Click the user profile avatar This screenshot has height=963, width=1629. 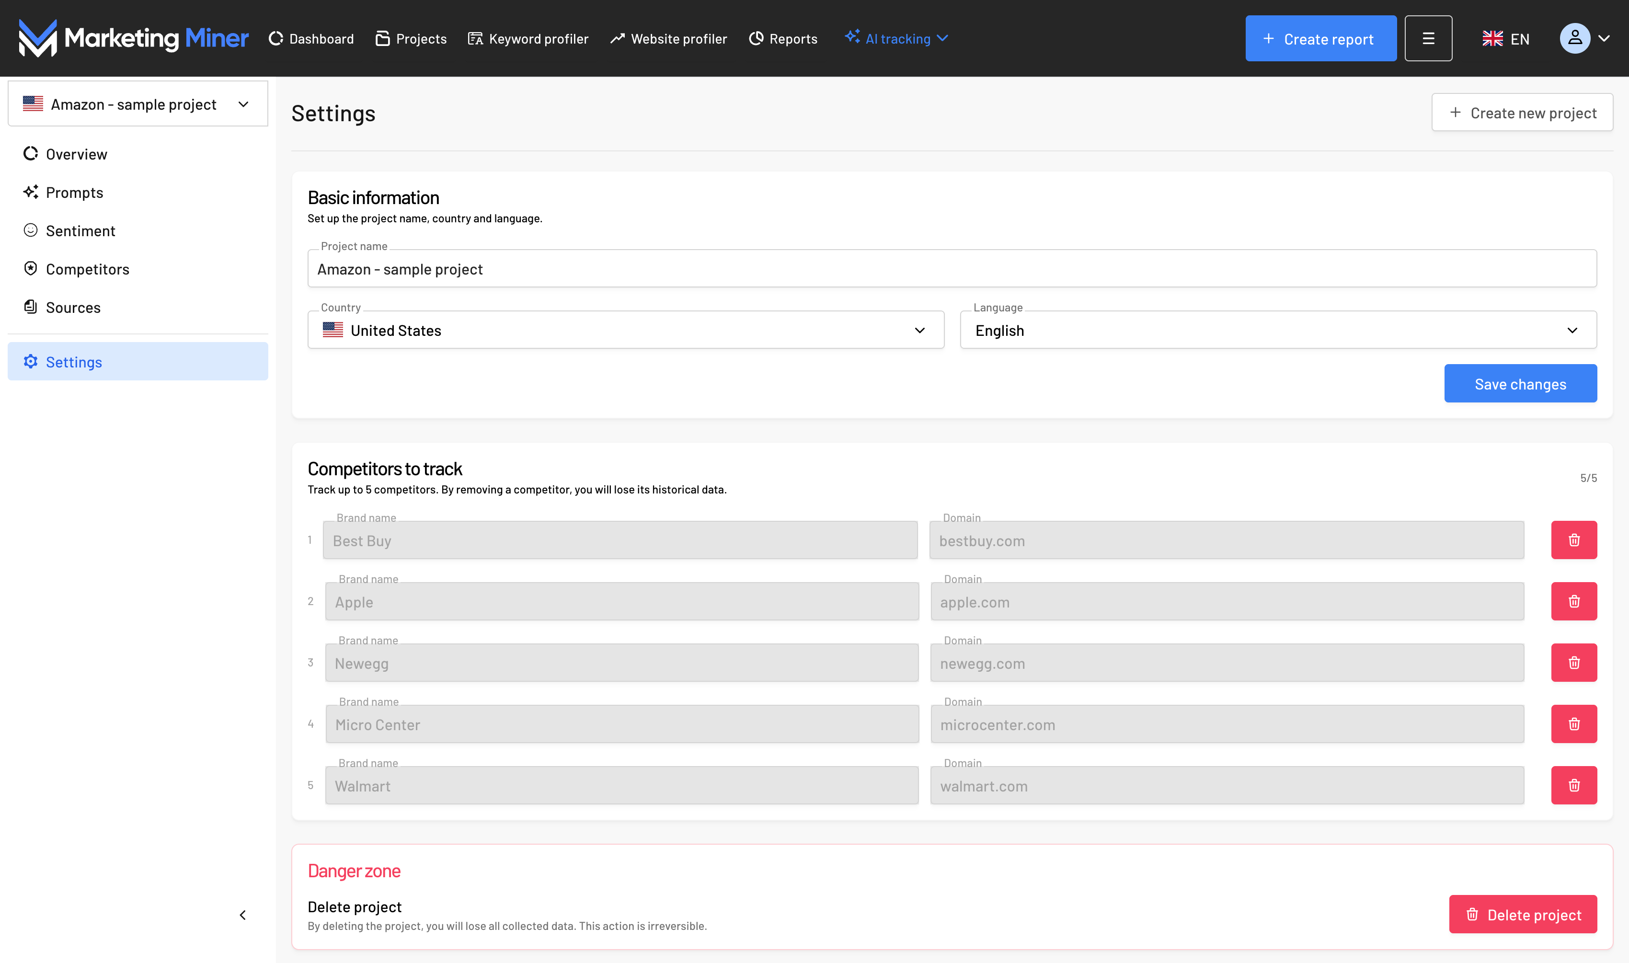click(1574, 38)
